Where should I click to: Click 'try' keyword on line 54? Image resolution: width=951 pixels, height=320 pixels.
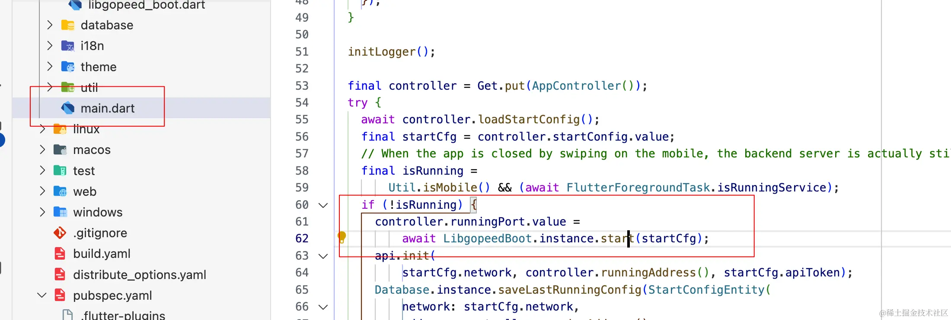click(x=357, y=103)
